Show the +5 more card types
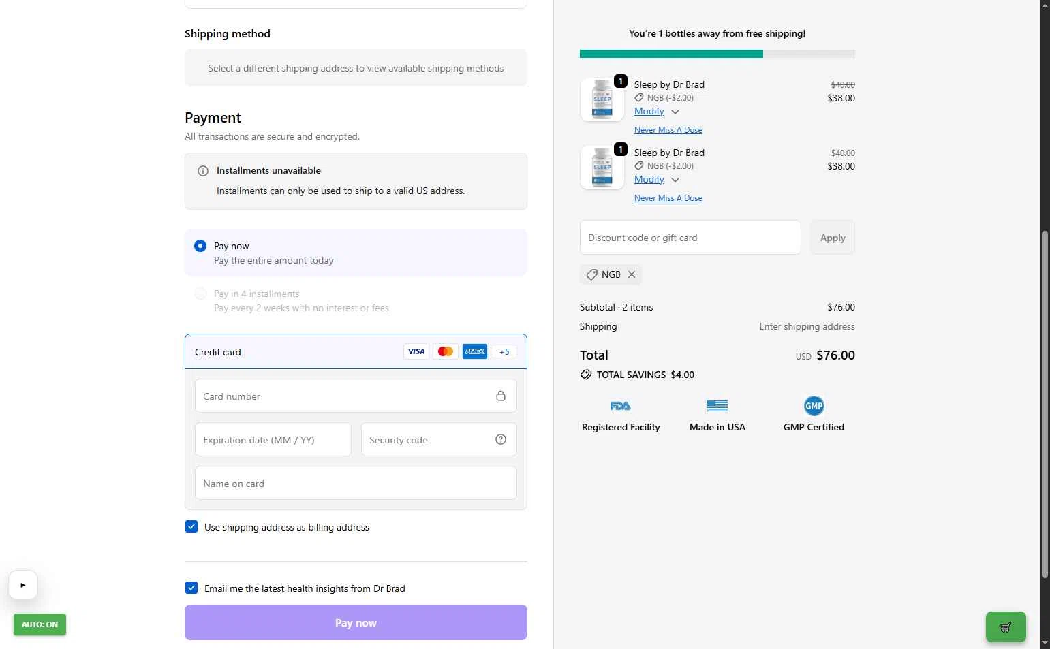 tap(504, 351)
